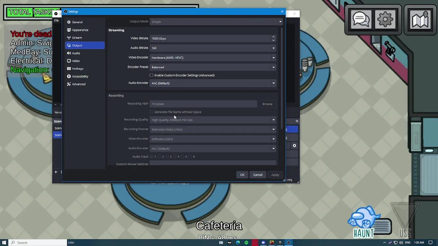Image resolution: width=438 pixels, height=246 pixels.
Task: Expand the Output Mode dropdown
Action: [x=216, y=22]
